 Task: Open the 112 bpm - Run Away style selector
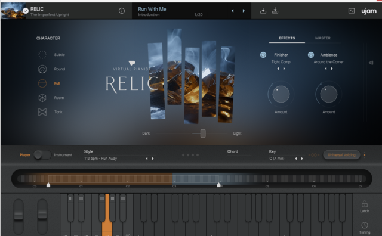[x=101, y=159]
